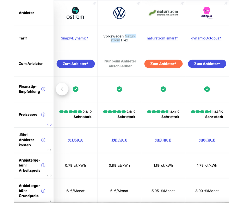Click the Volkswagen logo
Viewport: 243px width, 203px height.
click(119, 13)
